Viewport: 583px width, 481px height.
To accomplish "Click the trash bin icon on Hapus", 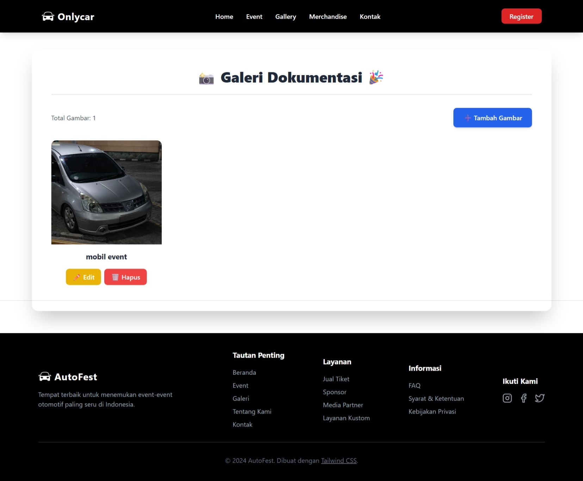I will click(x=115, y=277).
